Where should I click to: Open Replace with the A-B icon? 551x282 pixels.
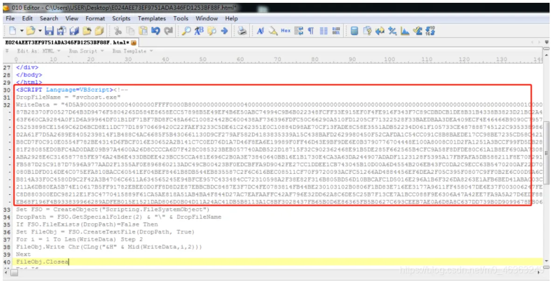[x=199, y=31]
